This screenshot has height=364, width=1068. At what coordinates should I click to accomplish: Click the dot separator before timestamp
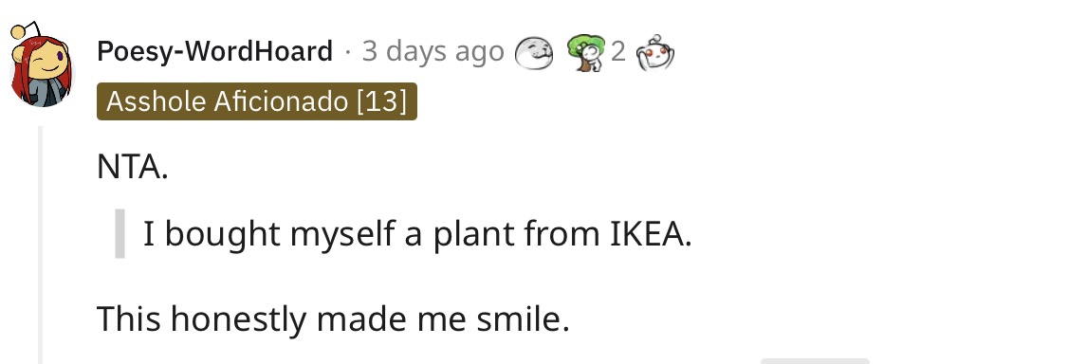click(348, 52)
